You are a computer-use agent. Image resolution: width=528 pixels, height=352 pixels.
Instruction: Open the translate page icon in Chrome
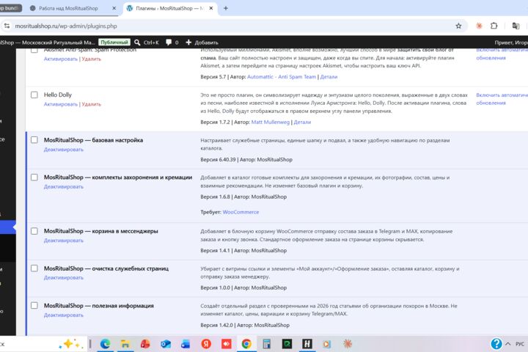coord(516,26)
